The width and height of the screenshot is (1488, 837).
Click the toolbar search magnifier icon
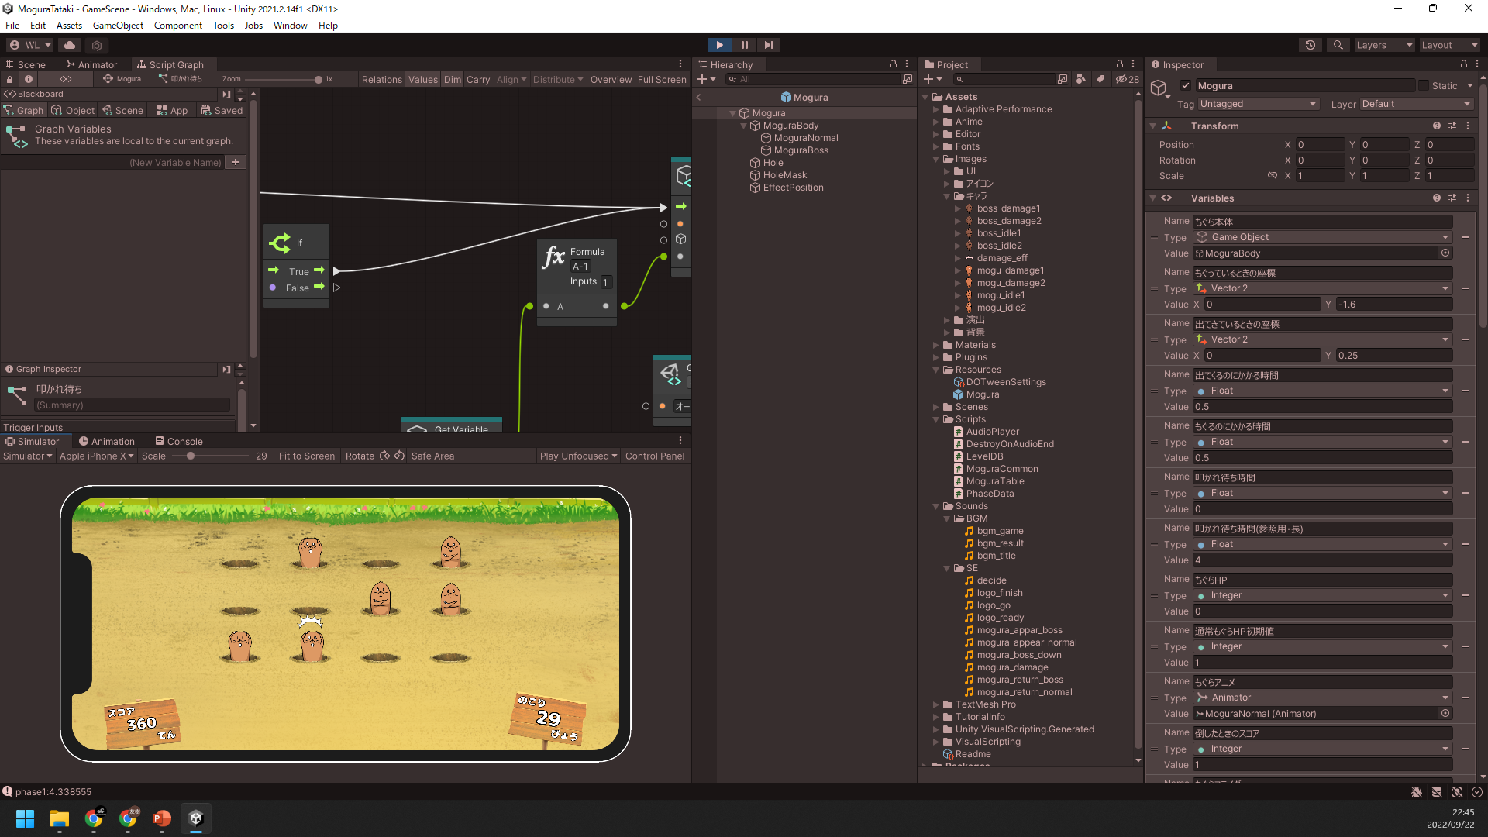coord(1338,45)
